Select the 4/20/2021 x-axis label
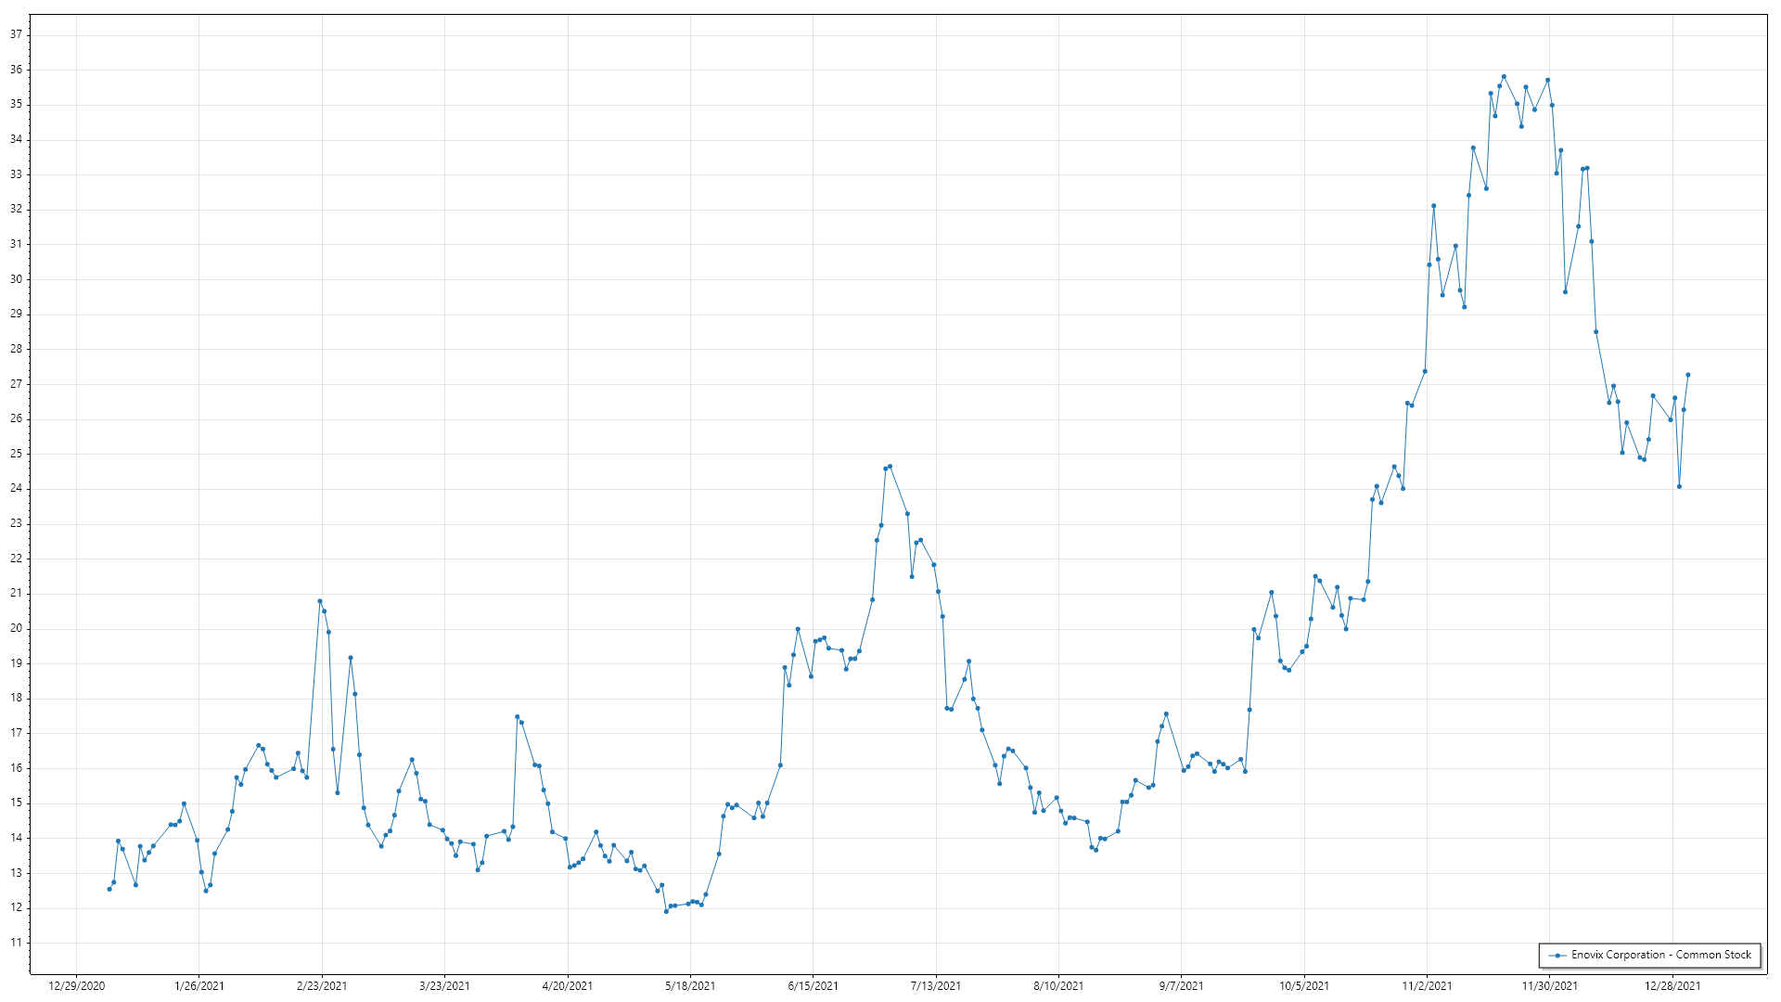Viewport: 1781px width, 1002px height. [x=568, y=986]
